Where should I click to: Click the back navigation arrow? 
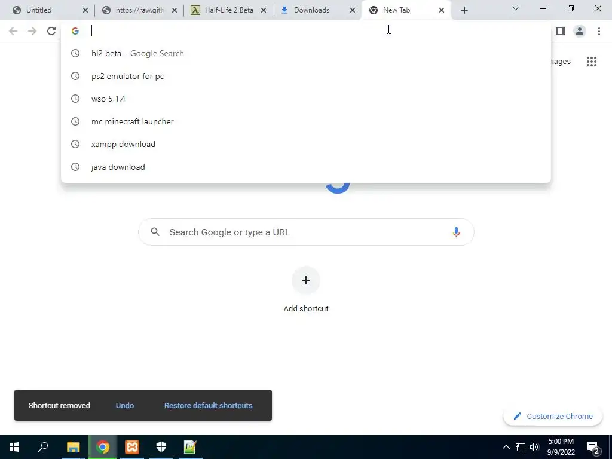click(13, 31)
